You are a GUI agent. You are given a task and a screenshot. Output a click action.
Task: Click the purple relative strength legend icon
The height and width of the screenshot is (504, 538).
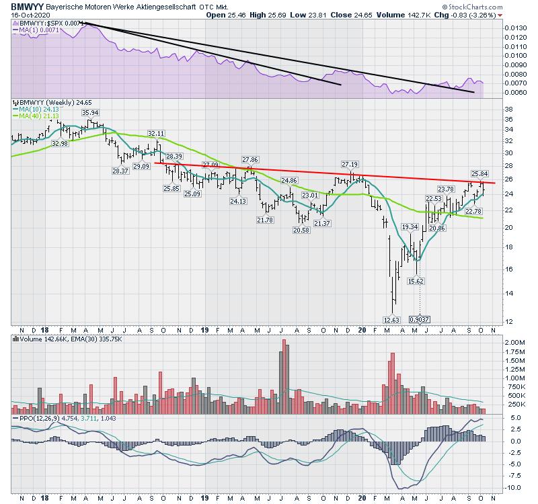coord(15,24)
